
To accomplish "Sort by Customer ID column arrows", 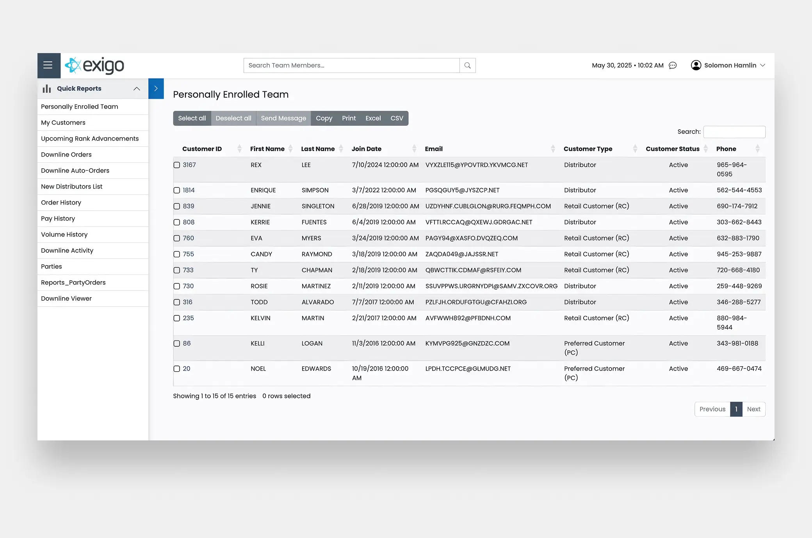I will pos(239,149).
